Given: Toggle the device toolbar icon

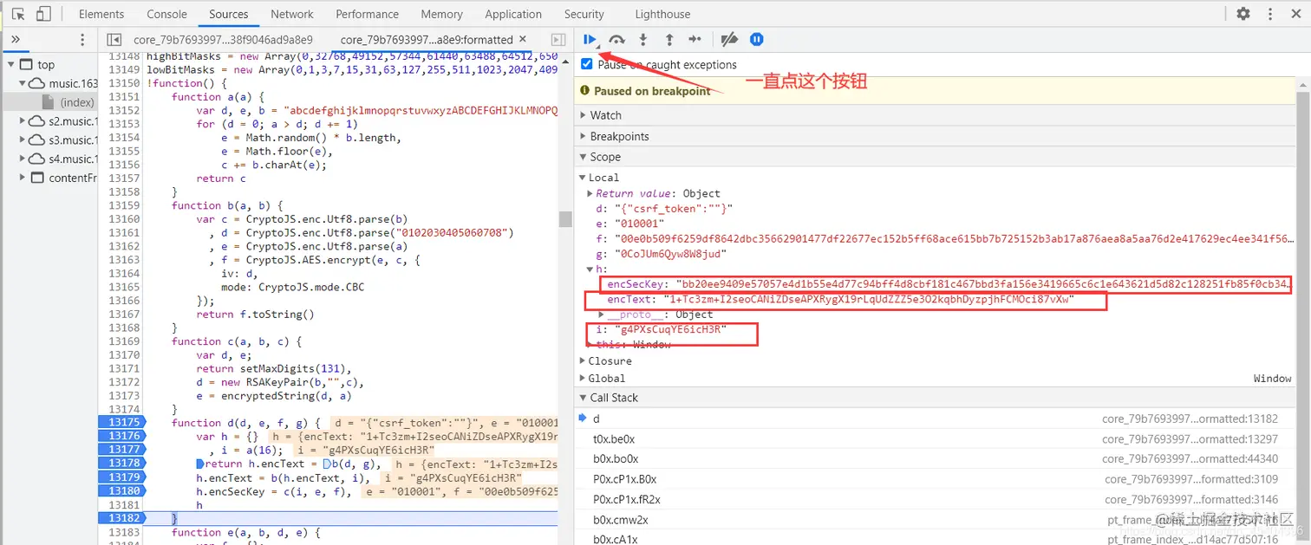Looking at the screenshot, I should pyautogui.click(x=44, y=14).
